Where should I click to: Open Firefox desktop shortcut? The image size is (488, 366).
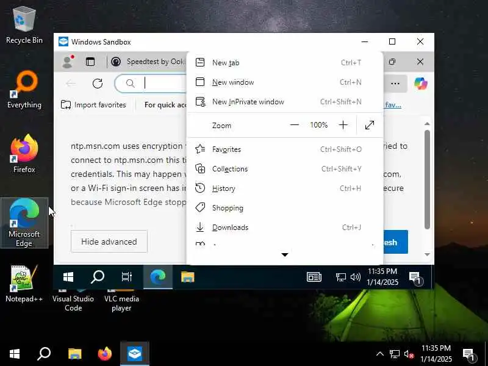pyautogui.click(x=24, y=154)
